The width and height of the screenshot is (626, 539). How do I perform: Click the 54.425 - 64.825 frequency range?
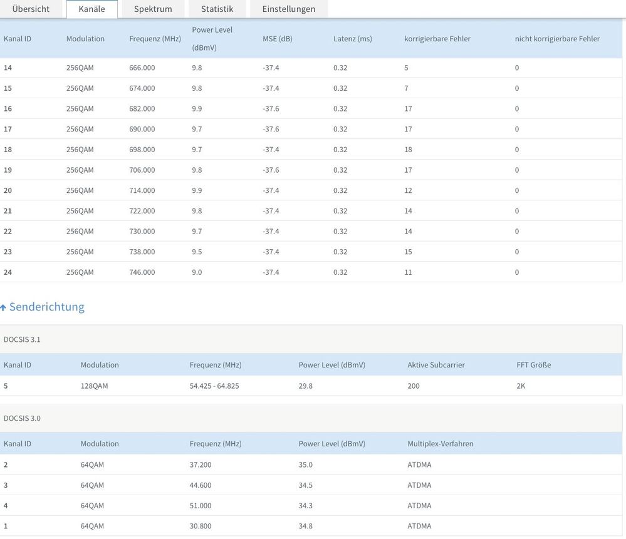214,386
